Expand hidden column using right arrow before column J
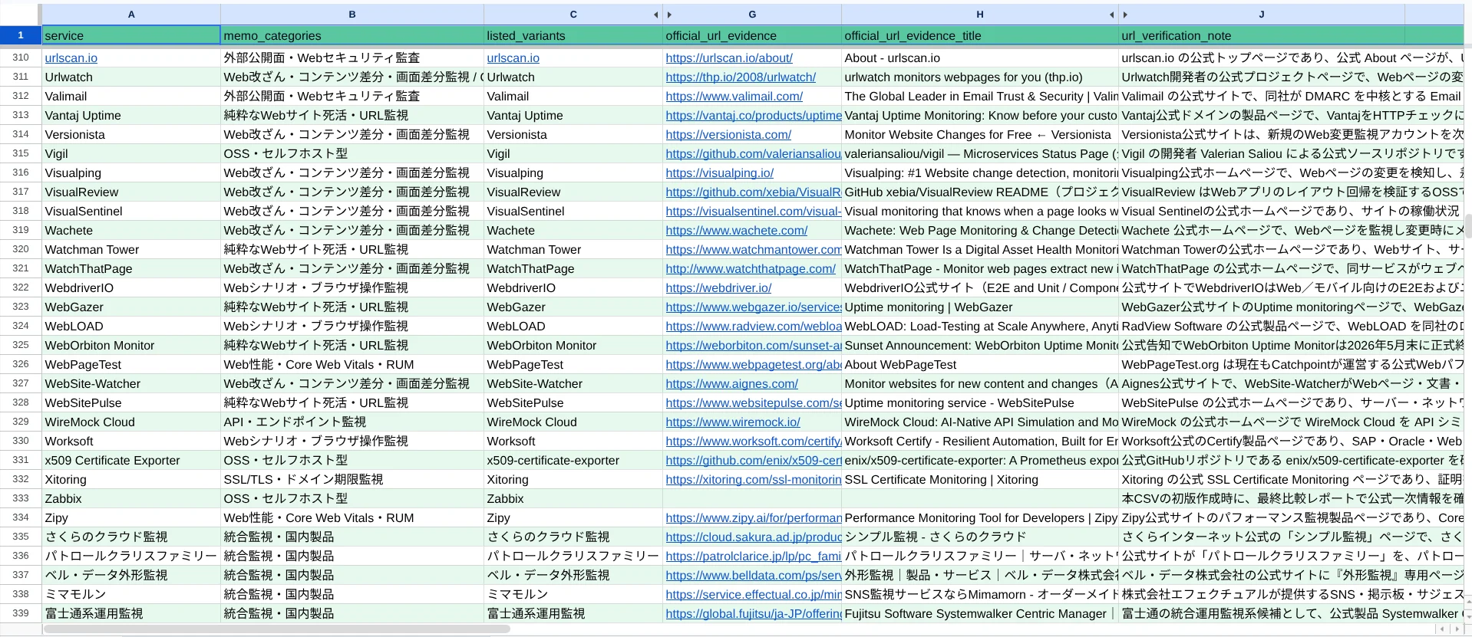Viewport: 1472px width, 637px height. (x=1125, y=15)
